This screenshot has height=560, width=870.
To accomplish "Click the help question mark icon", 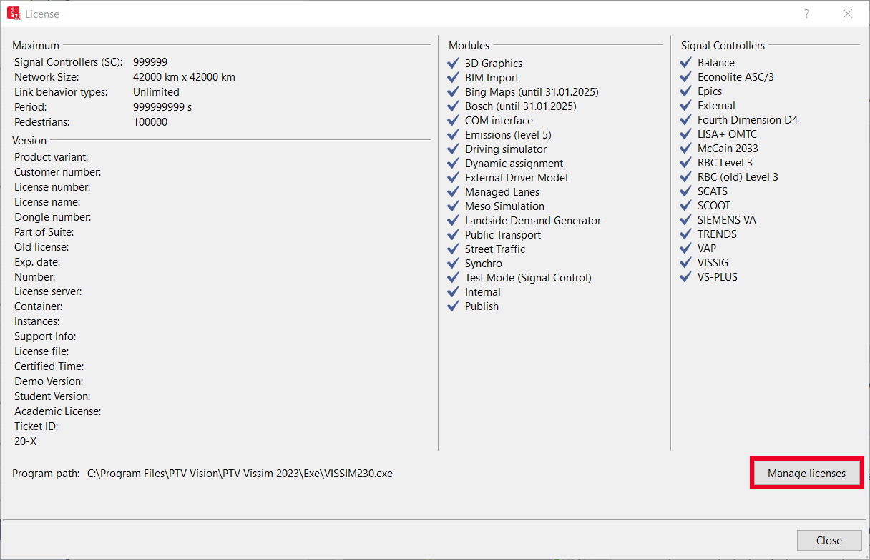I will point(806,14).
